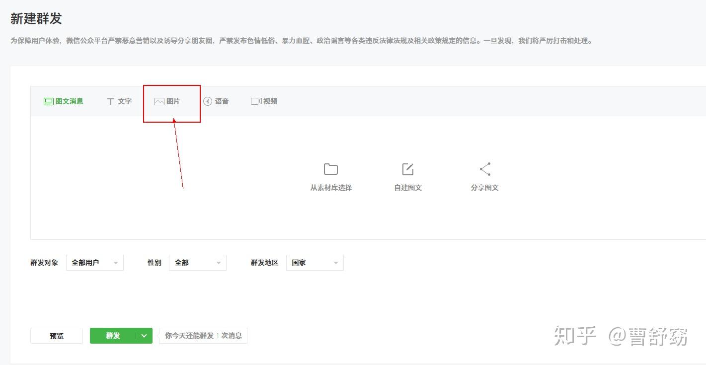Switch to the 图文消息 tab label
The width and height of the screenshot is (706, 365).
pyautogui.click(x=70, y=101)
